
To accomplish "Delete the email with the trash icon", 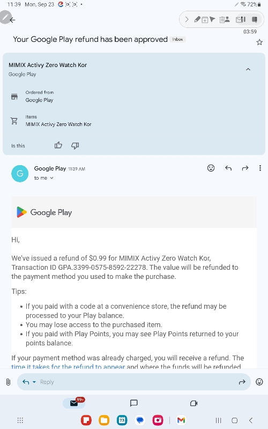I will (x=222, y=20).
